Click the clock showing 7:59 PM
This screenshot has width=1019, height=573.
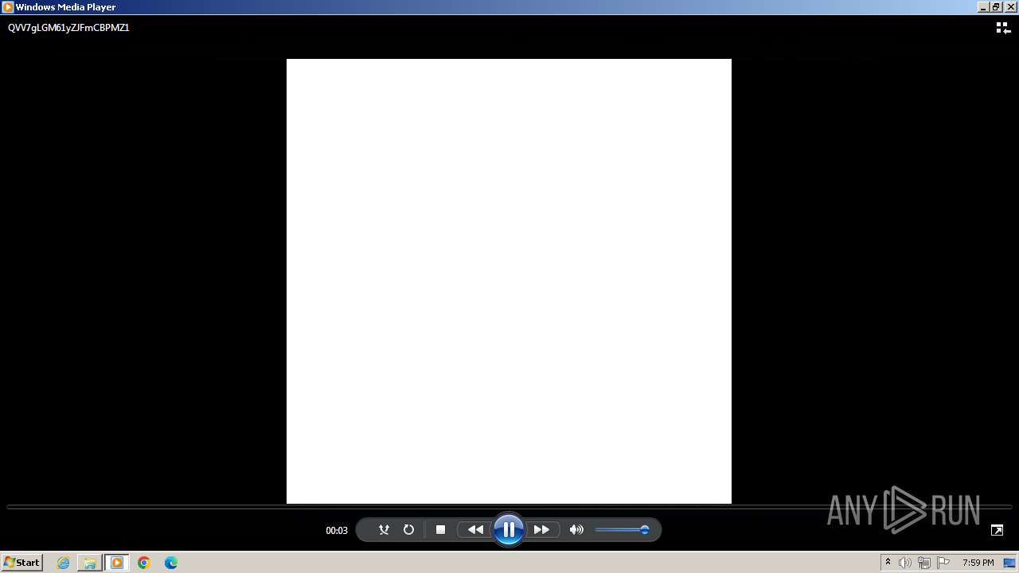click(978, 563)
